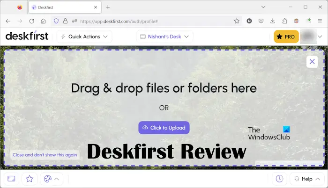Select Close and don't show this again

[45, 155]
